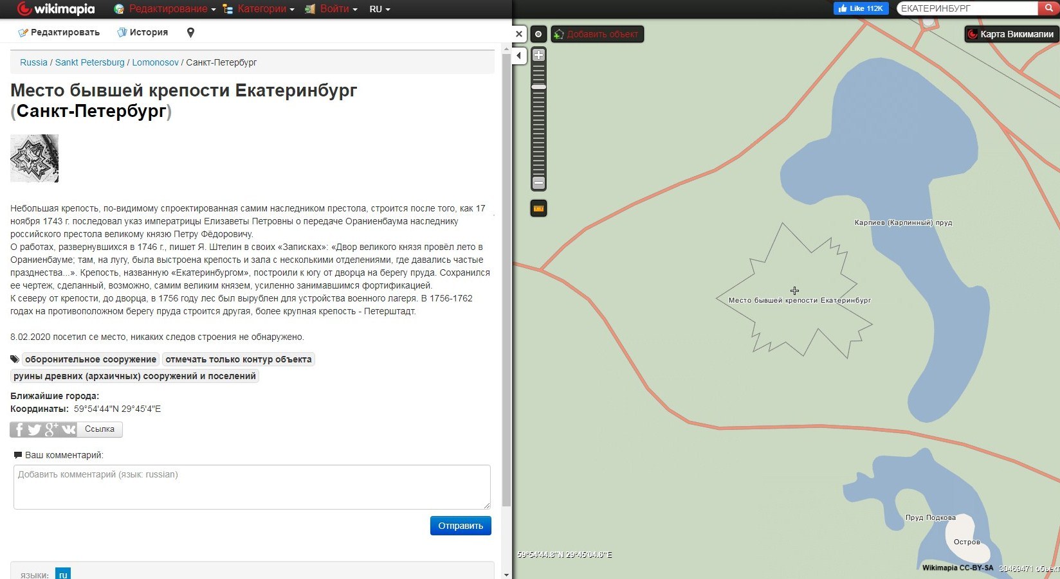Zoom in with the plus icon
Viewport: 1060px width, 579px height.
539,55
